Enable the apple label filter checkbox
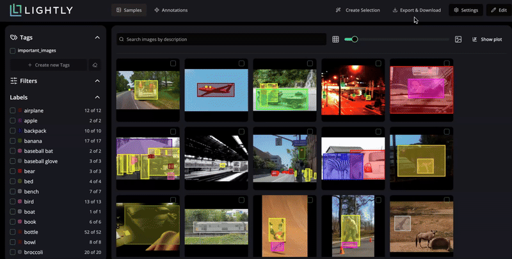The height and width of the screenshot is (259, 512). [x=12, y=121]
